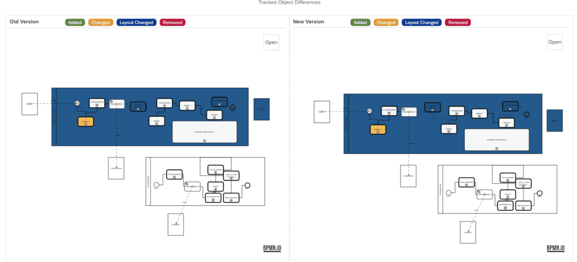The height and width of the screenshot is (262, 577).
Task: Expand Exception Subprocess 1 plus marker, New Version
Action: (x=496, y=148)
